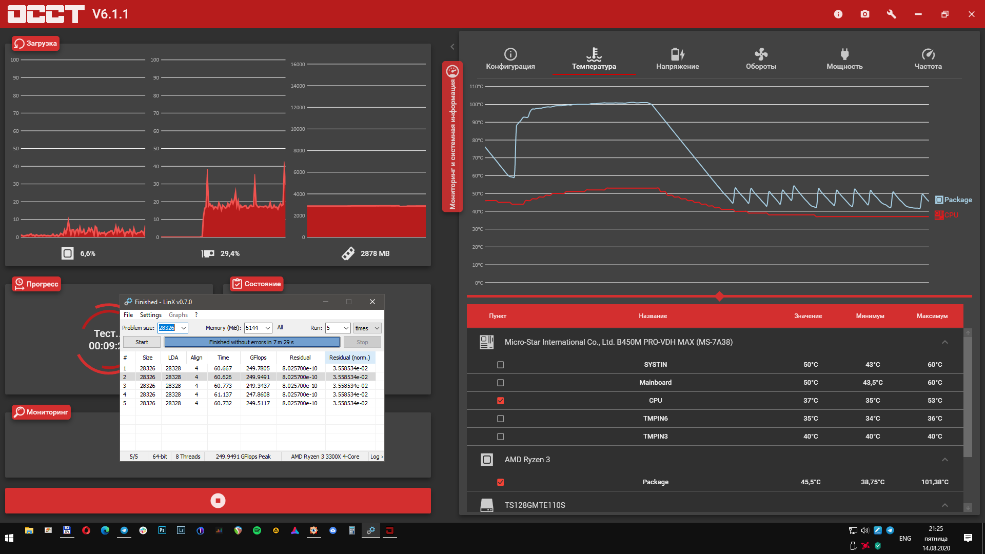Open the Problem size dropdown in LinX
Viewport: 985px width, 554px height.
pyautogui.click(x=184, y=328)
